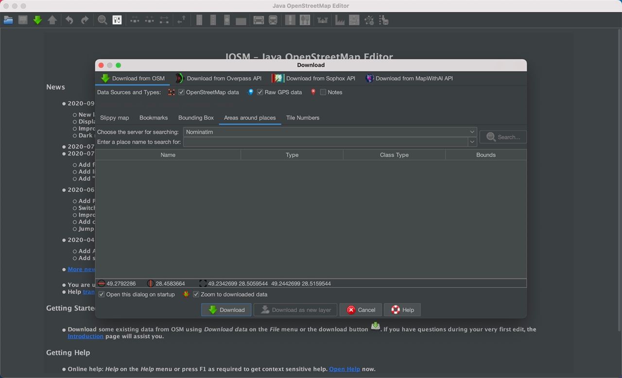Click the Save disk icon in toolbar
Viewport: 622px width, 378px height.
click(x=23, y=20)
